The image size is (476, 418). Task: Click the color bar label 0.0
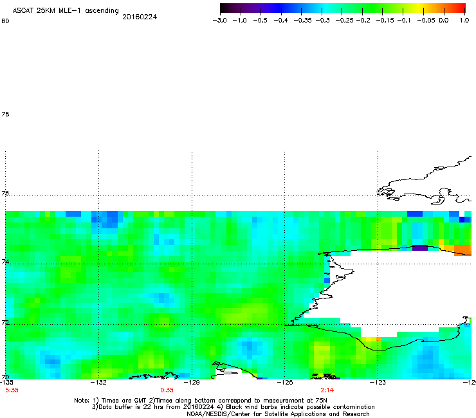click(x=444, y=21)
